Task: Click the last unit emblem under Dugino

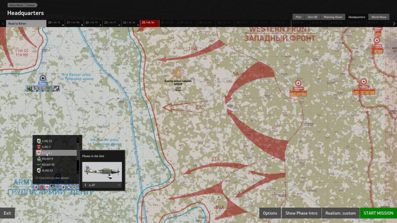Action: point(56,88)
